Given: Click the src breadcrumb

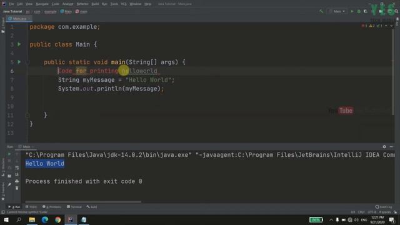Looking at the screenshot, I should click(27, 11).
